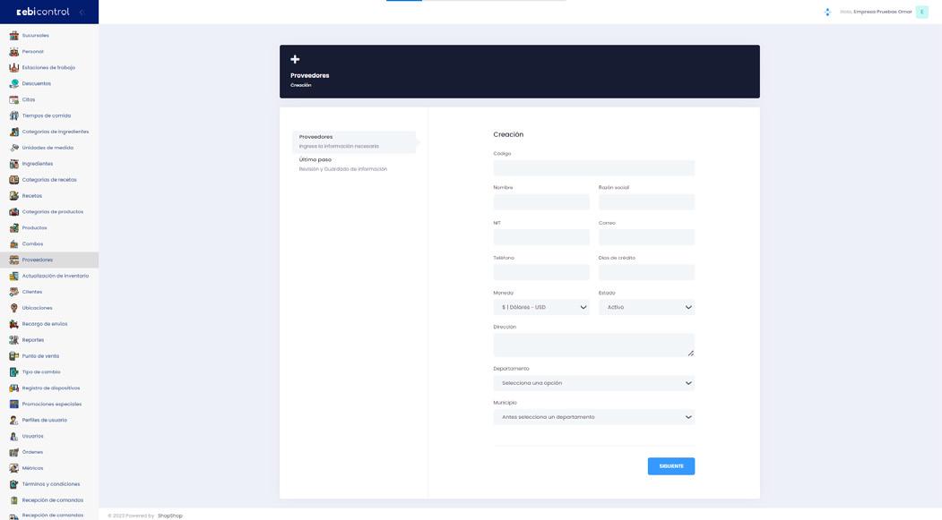Image resolution: width=942 pixels, height=520 pixels.
Task: Open the Combos sidebar icon
Action: tap(13, 243)
